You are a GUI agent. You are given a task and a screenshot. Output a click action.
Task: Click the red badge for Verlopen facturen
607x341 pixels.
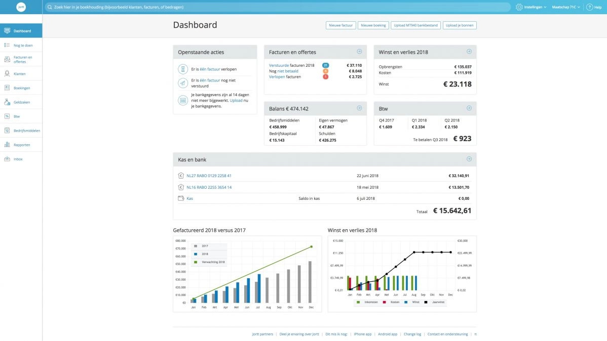click(x=326, y=77)
